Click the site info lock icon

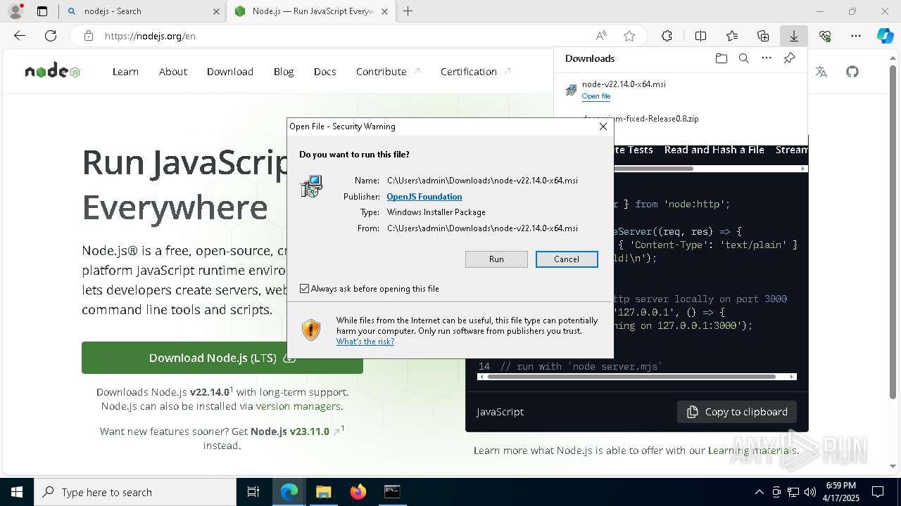point(89,36)
